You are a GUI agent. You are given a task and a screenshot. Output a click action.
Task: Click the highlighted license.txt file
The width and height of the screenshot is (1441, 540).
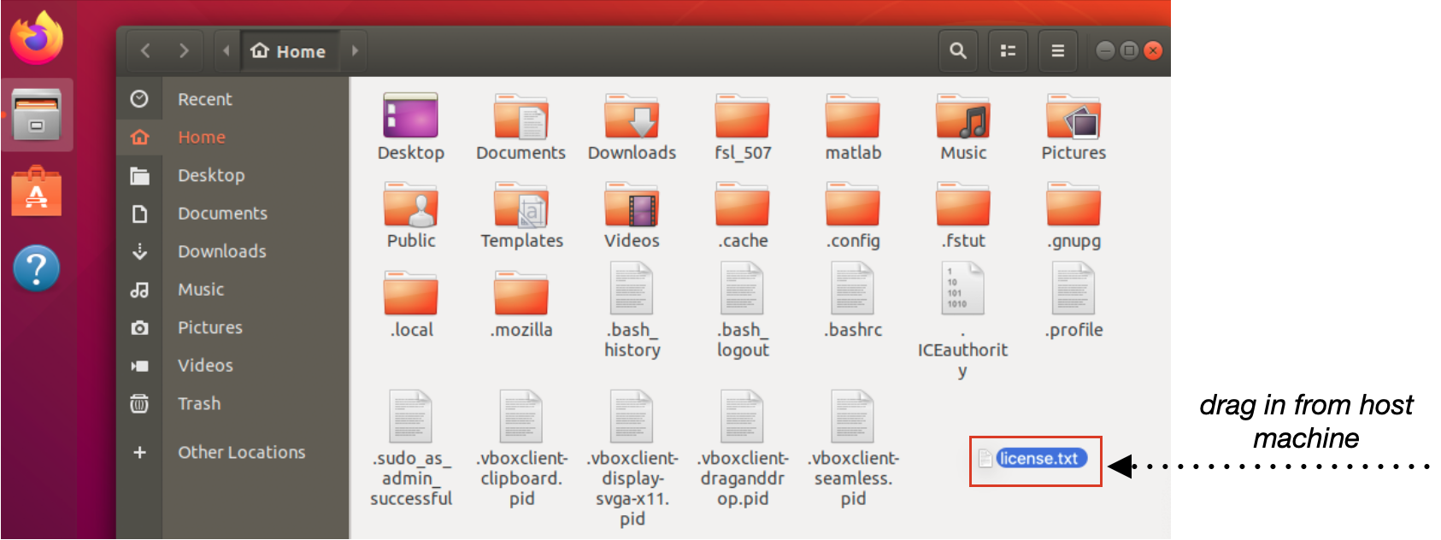coord(1039,459)
